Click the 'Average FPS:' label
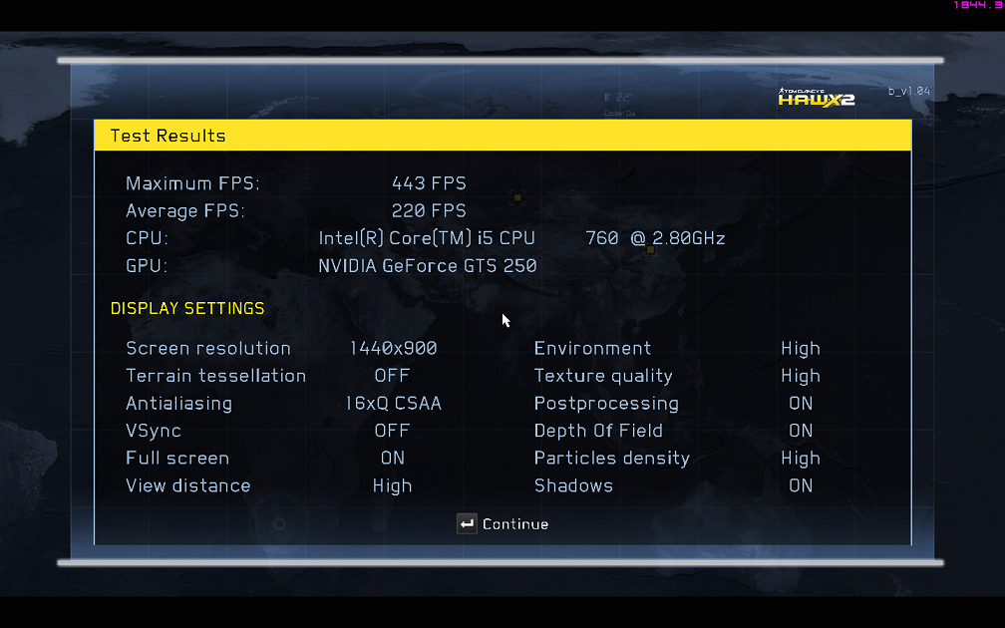This screenshot has width=1005, height=628. coord(185,211)
